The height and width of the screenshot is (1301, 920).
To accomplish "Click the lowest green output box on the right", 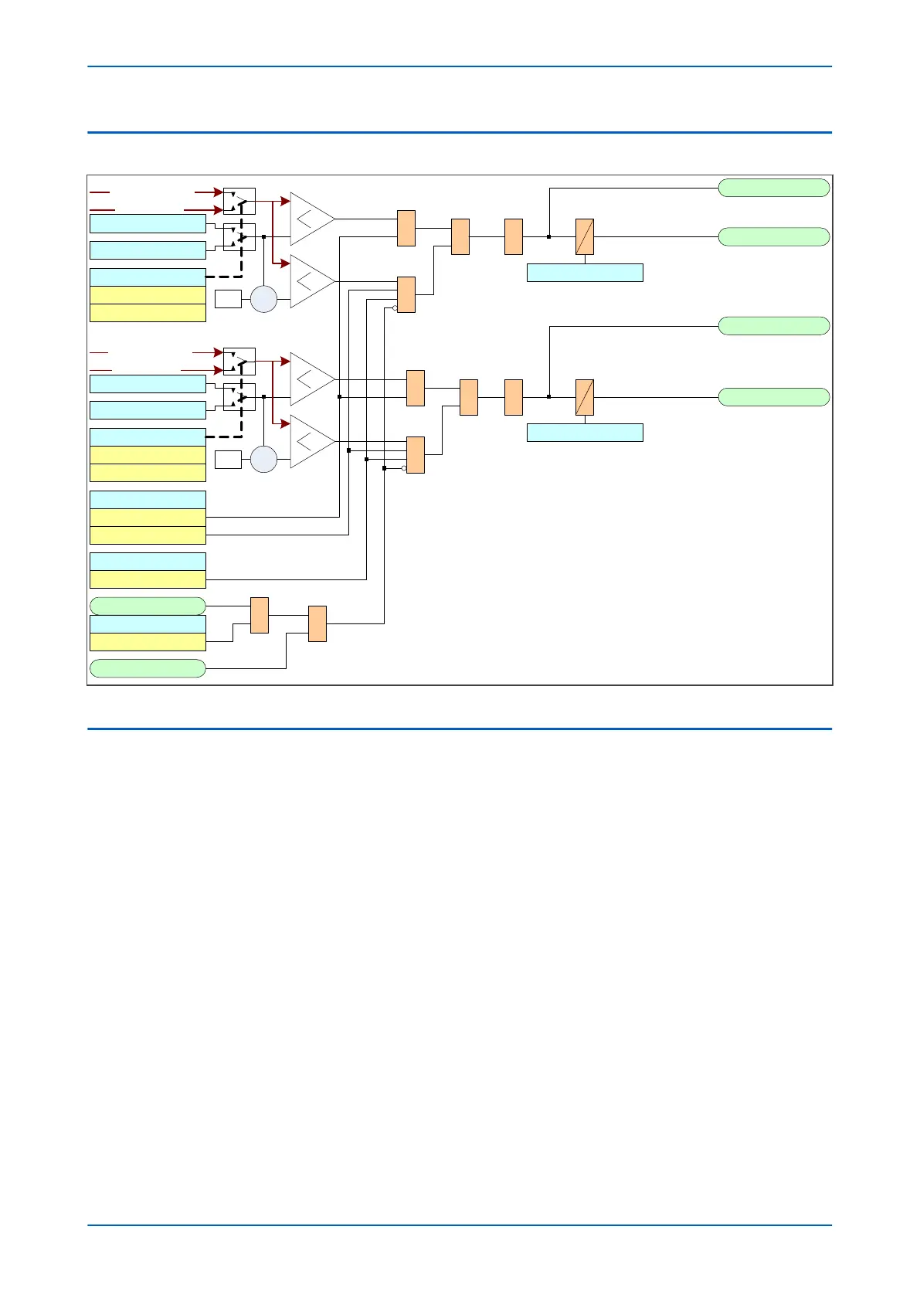I will [774, 397].
